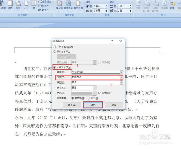Image resolution: width=181 pixels, height=149 pixels.
Task: Adjust the left indent stepper arrows
Action: 106,6
